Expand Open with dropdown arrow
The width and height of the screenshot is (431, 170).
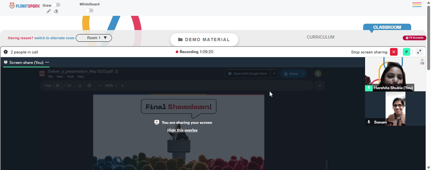[x=274, y=74]
